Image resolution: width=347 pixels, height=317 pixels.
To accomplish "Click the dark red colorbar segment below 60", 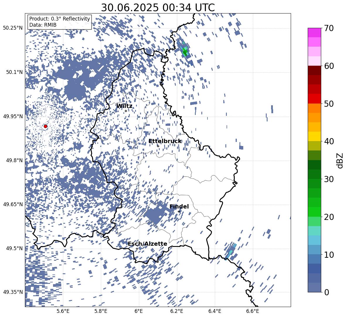I will 314,70.
